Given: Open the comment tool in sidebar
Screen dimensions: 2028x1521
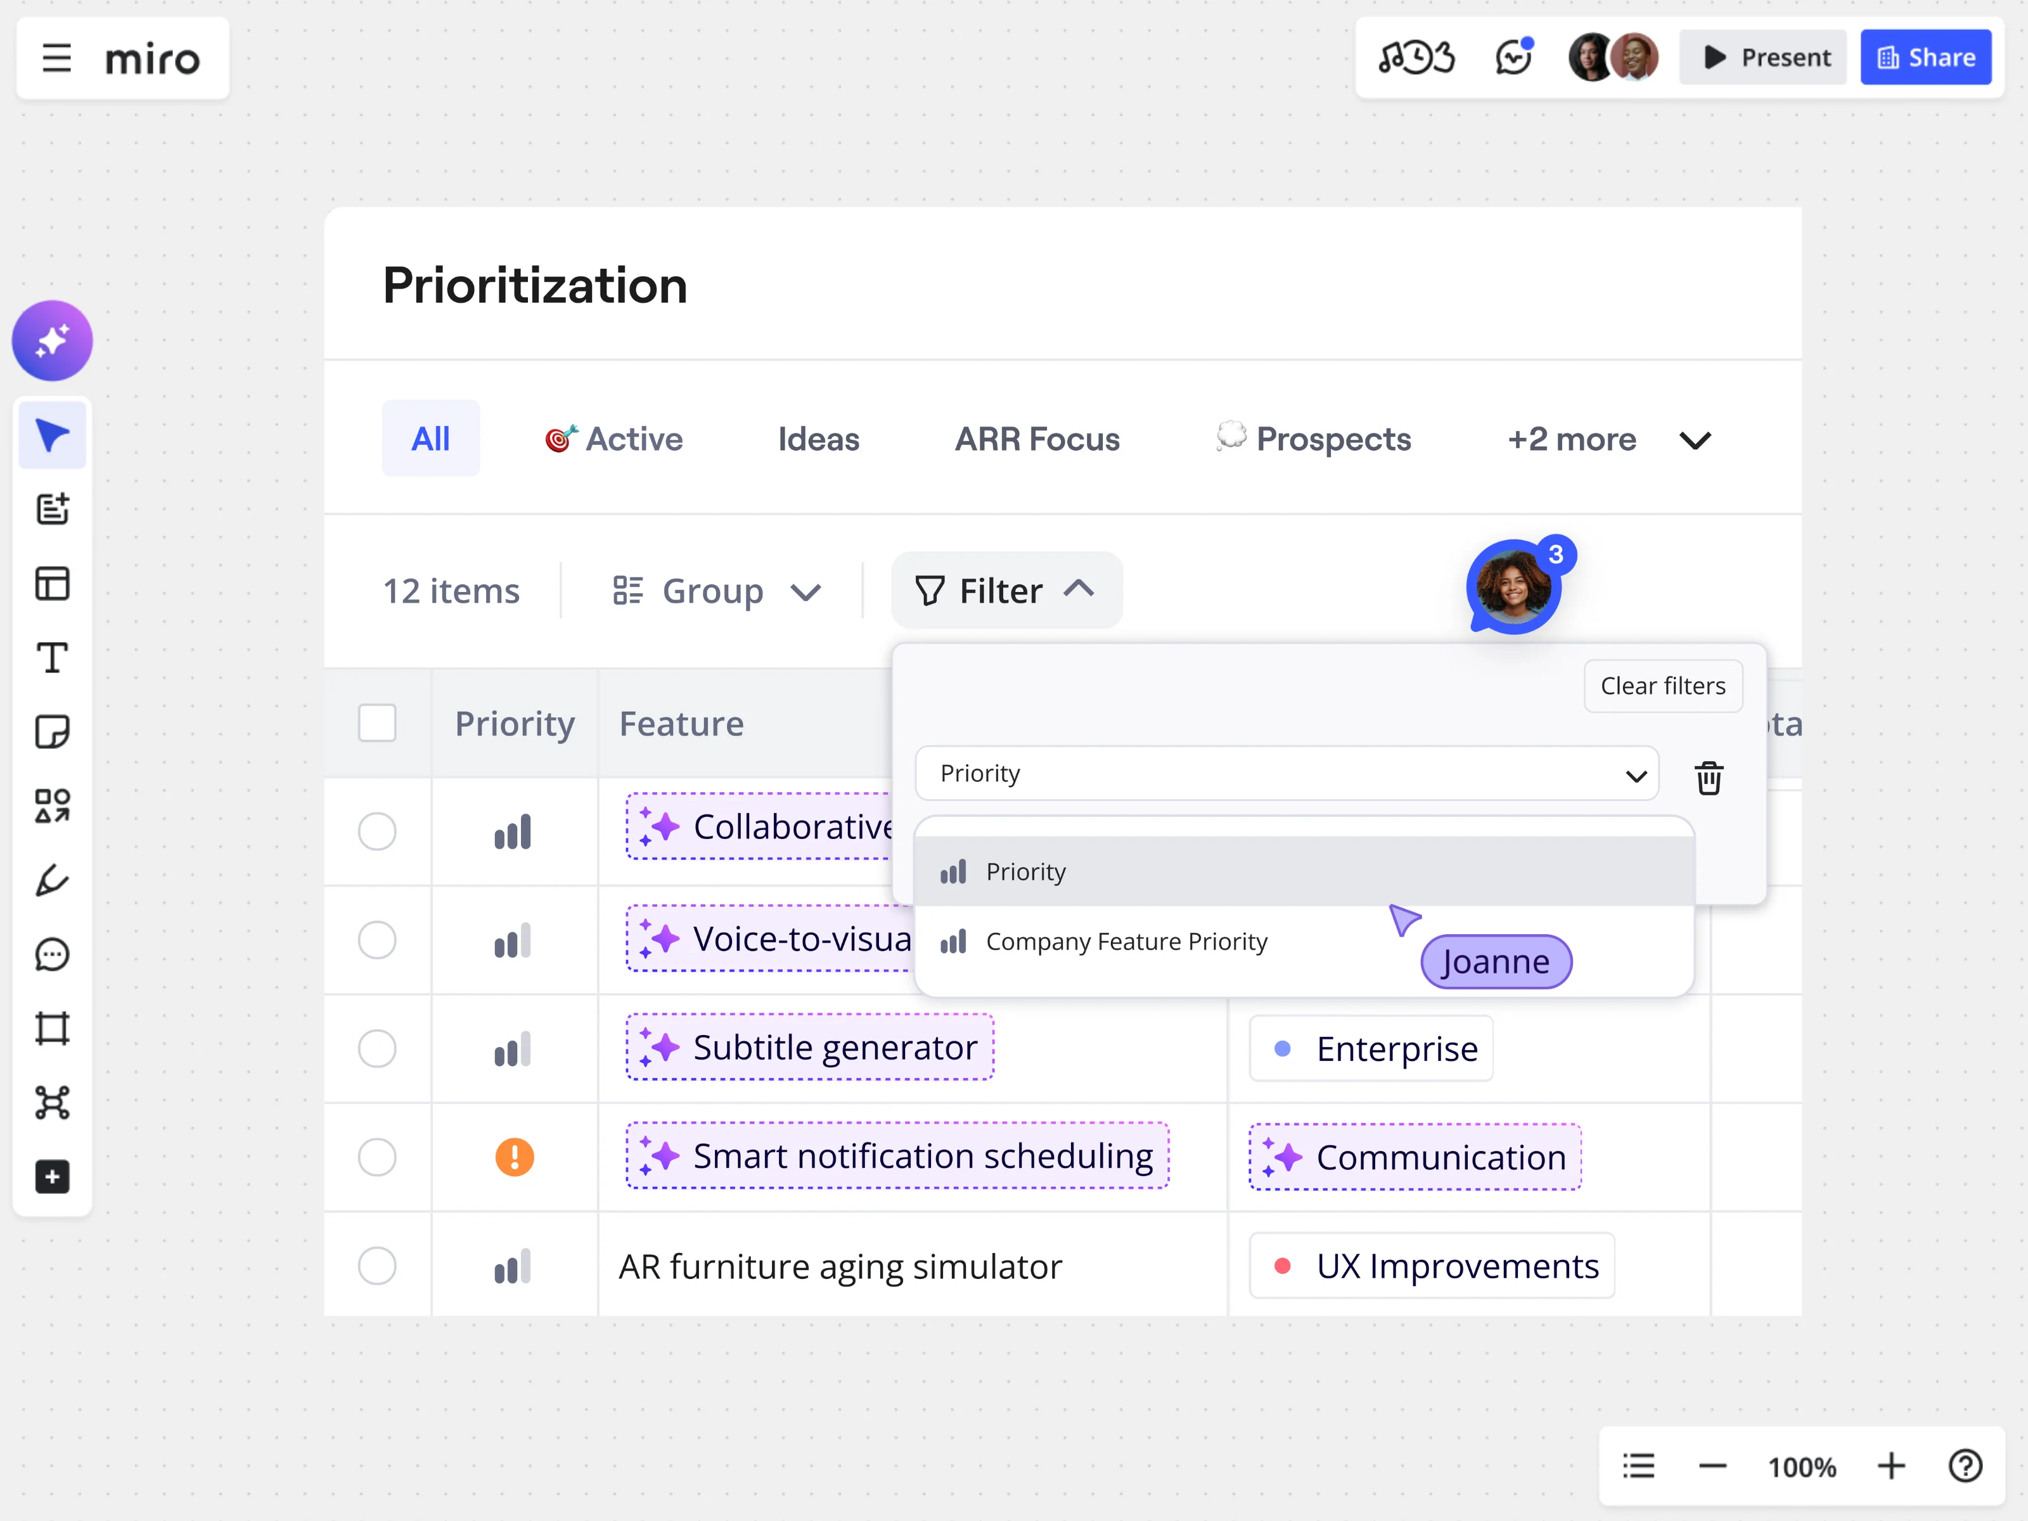Looking at the screenshot, I should [x=52, y=954].
